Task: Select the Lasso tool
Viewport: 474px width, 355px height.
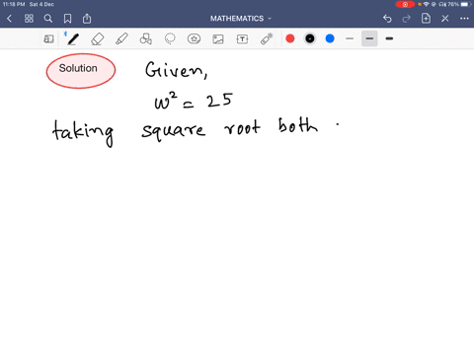Action: 170,38
